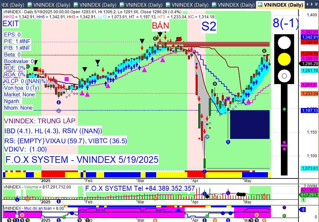
Task: Open the chart tab list dropdown arrow
Action: coord(316,4)
